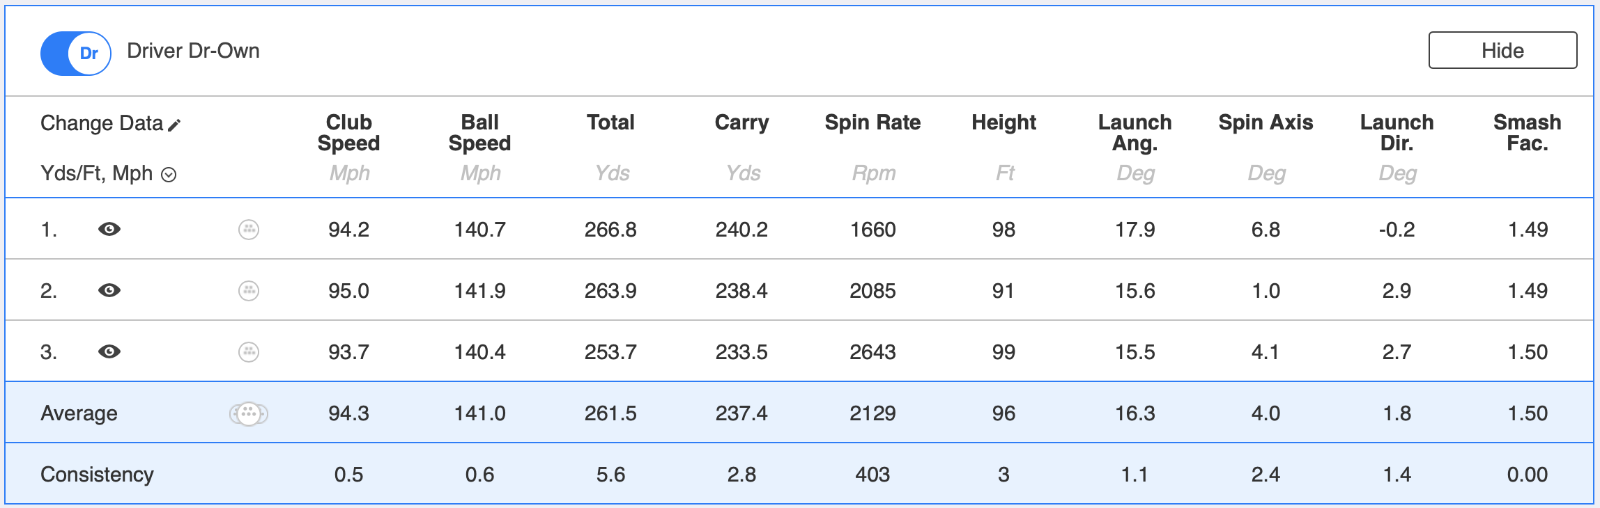Click the Club Speed column header

(x=348, y=134)
